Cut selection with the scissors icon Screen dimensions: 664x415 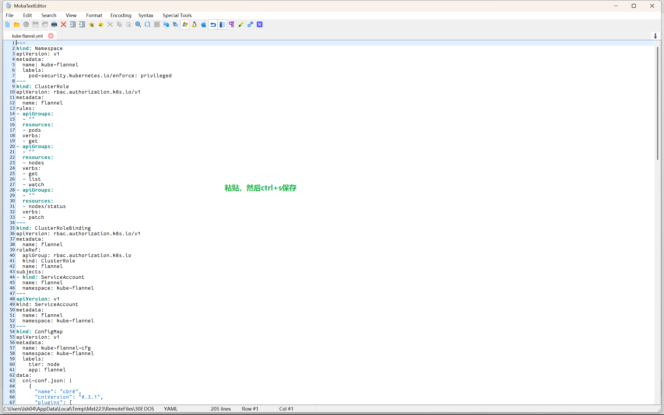(x=110, y=24)
